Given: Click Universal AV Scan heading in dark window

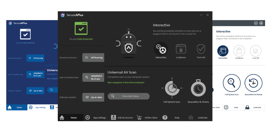Looking at the screenshot, I should coord(122,72).
